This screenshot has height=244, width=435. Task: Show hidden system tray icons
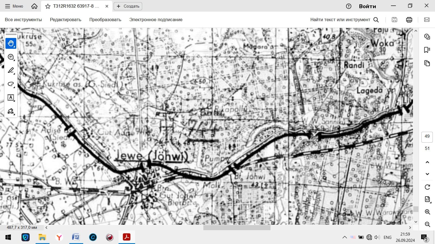pyautogui.click(x=344, y=237)
